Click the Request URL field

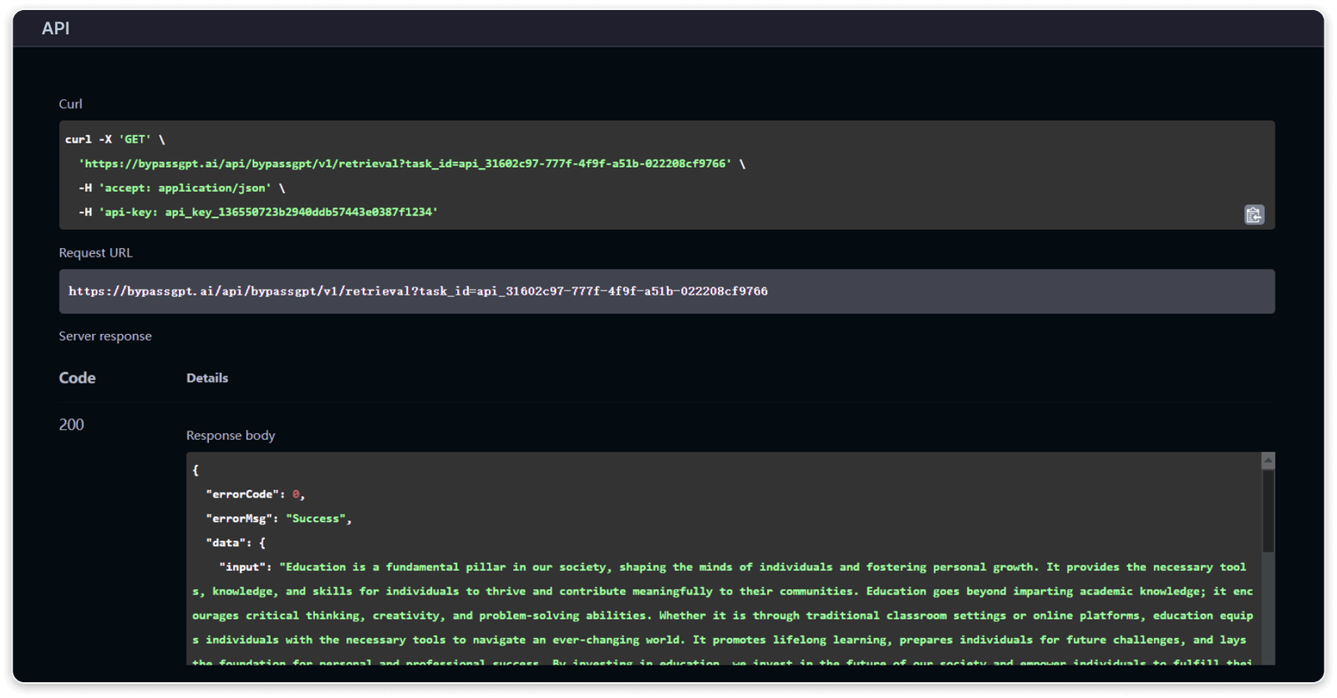666,291
